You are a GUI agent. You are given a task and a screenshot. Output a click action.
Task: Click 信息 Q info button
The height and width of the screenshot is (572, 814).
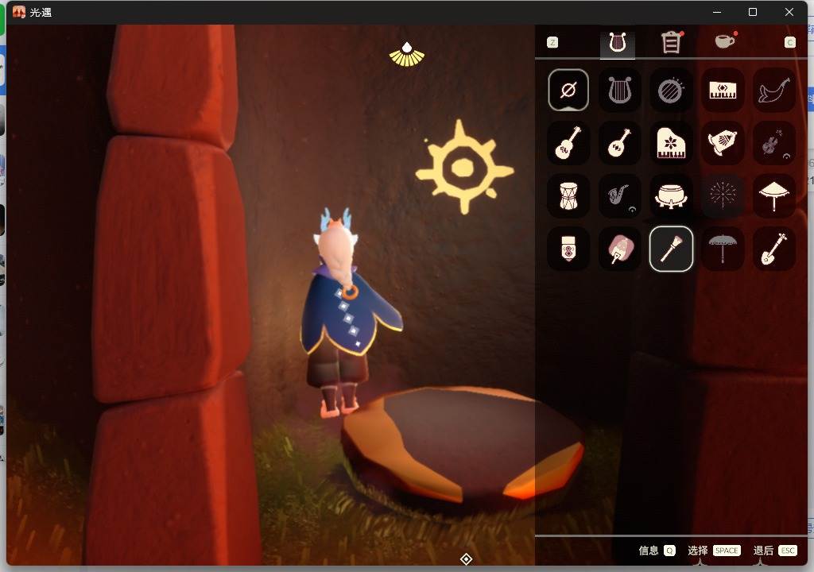tap(657, 551)
